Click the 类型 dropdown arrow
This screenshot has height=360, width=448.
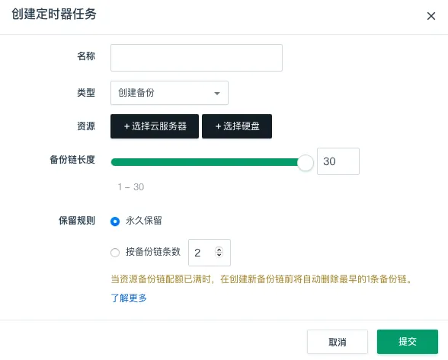coord(217,93)
